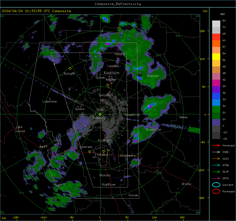Click the Airdrie city label

click(103, 140)
